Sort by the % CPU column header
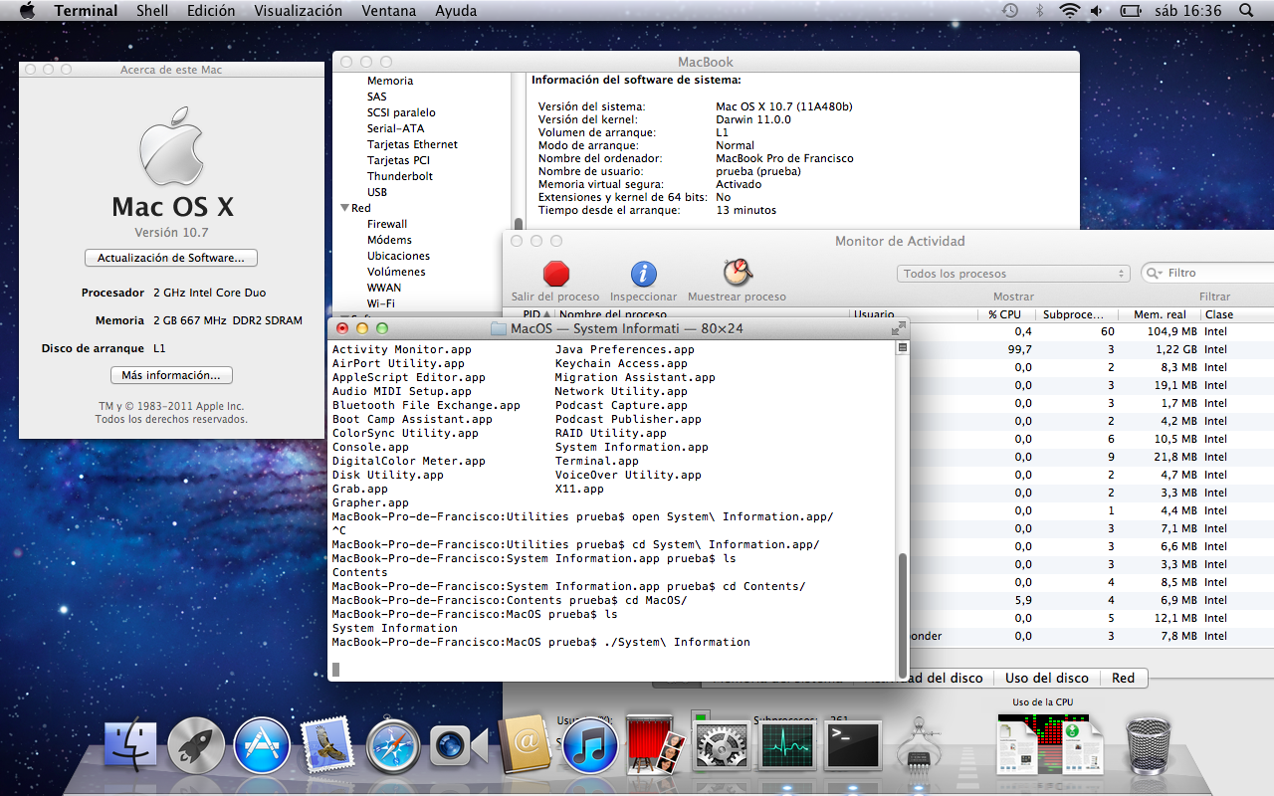 (1006, 314)
